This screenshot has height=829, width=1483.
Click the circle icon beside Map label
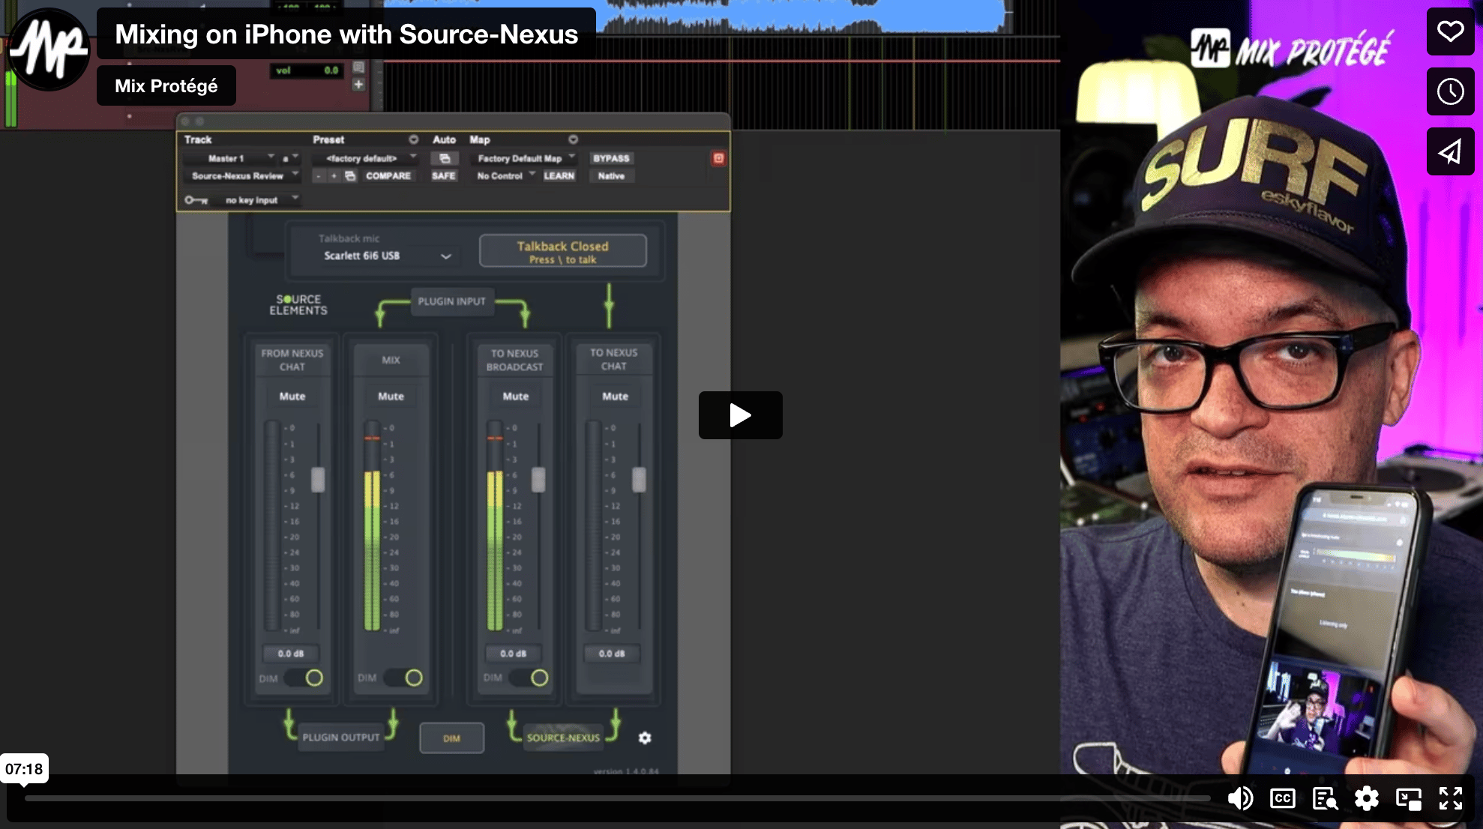[573, 139]
